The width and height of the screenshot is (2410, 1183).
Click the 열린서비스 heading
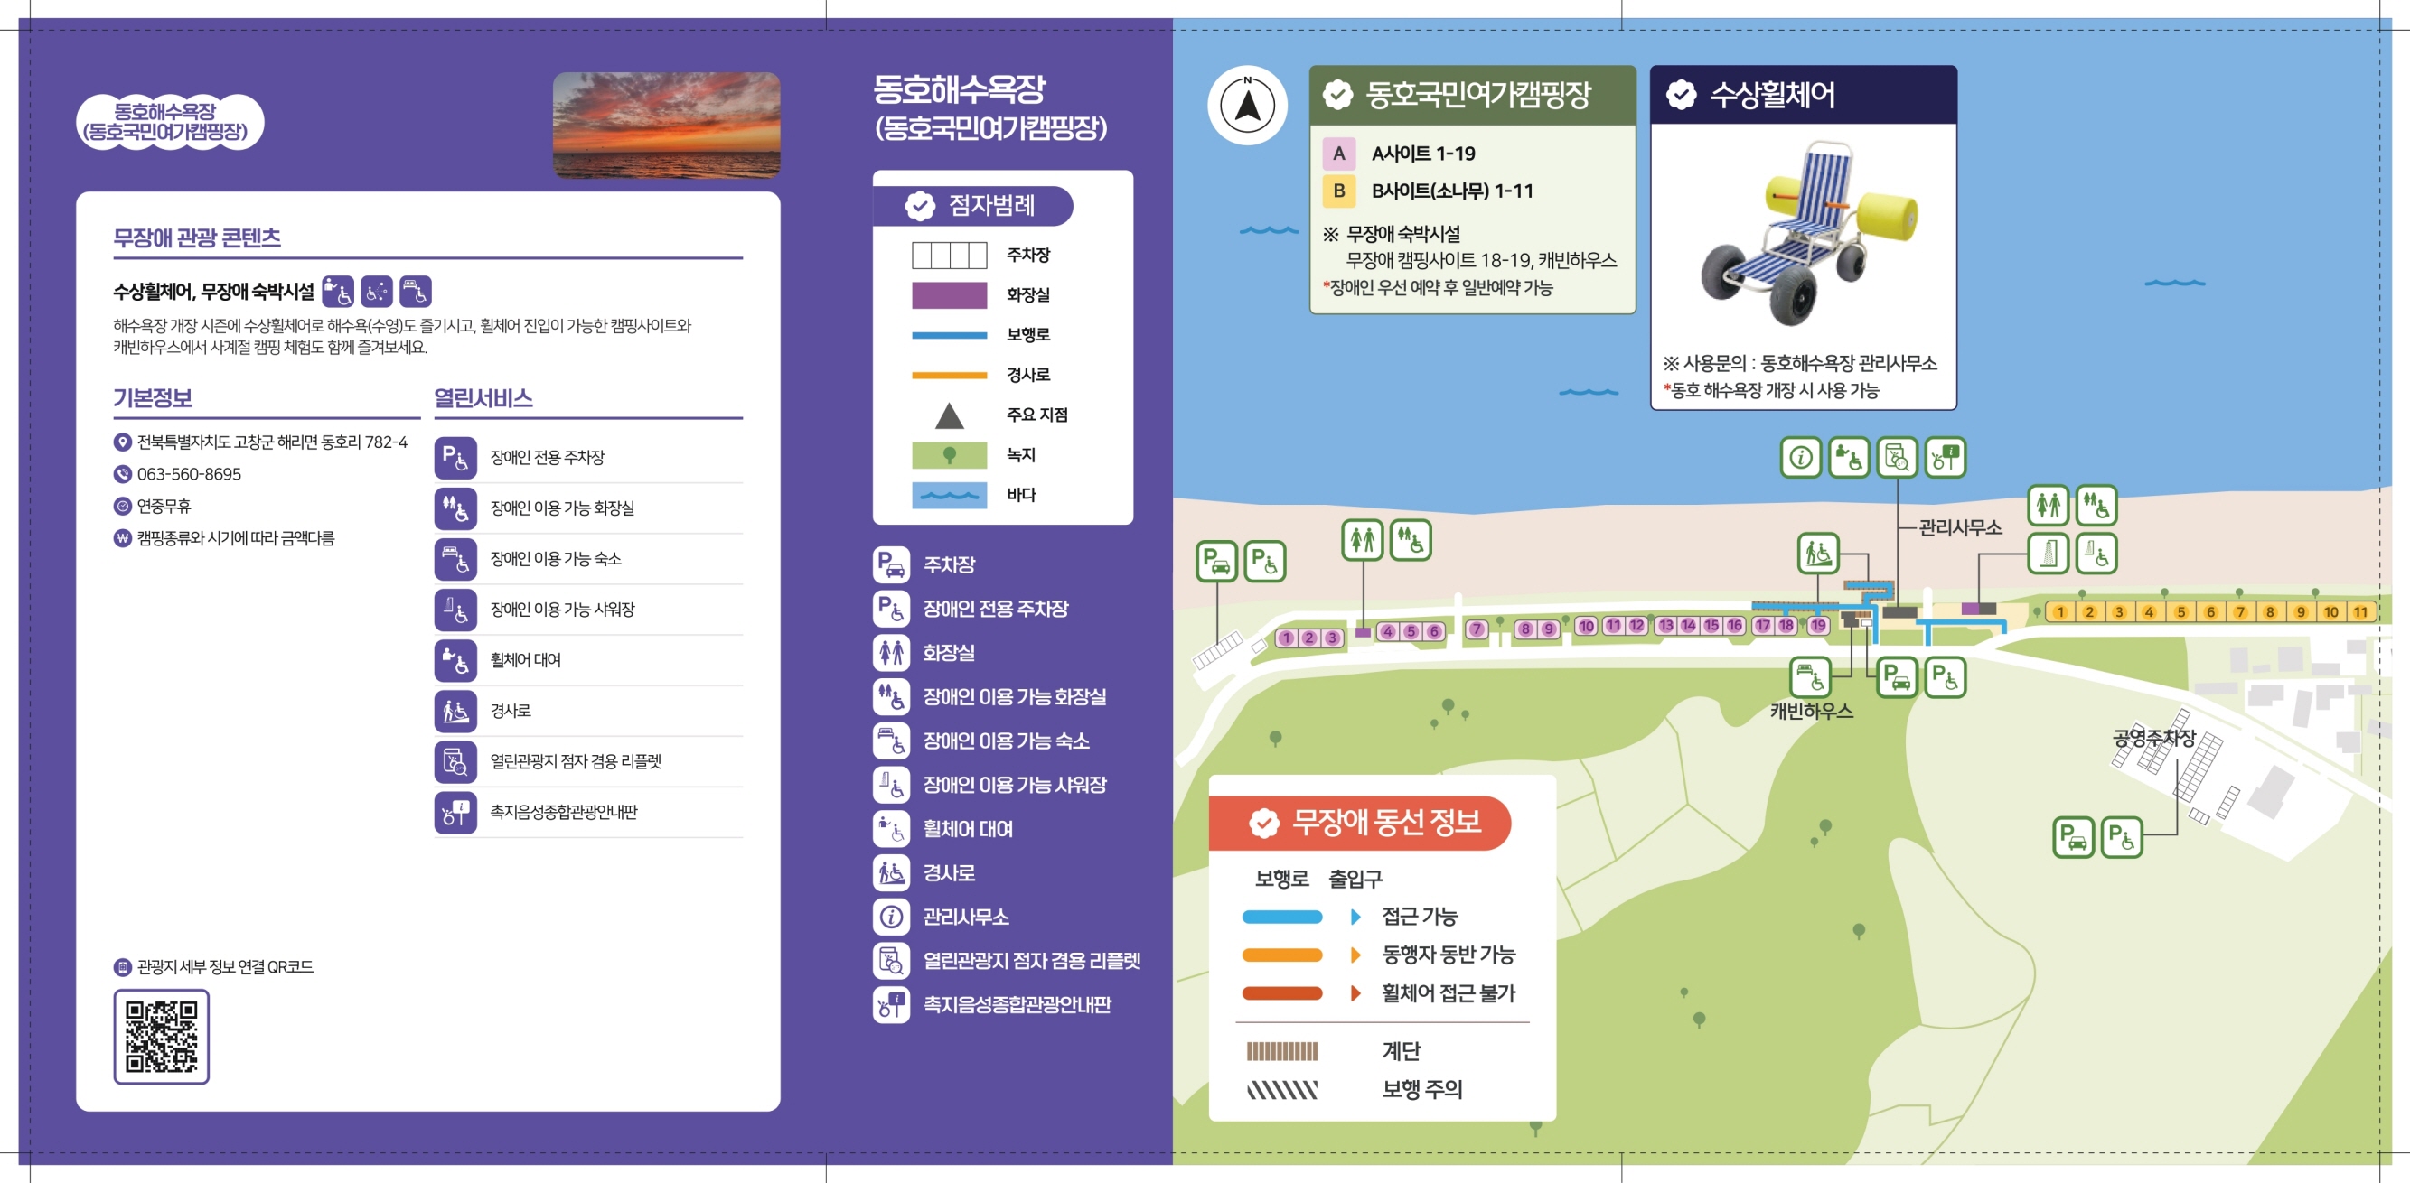483,397
